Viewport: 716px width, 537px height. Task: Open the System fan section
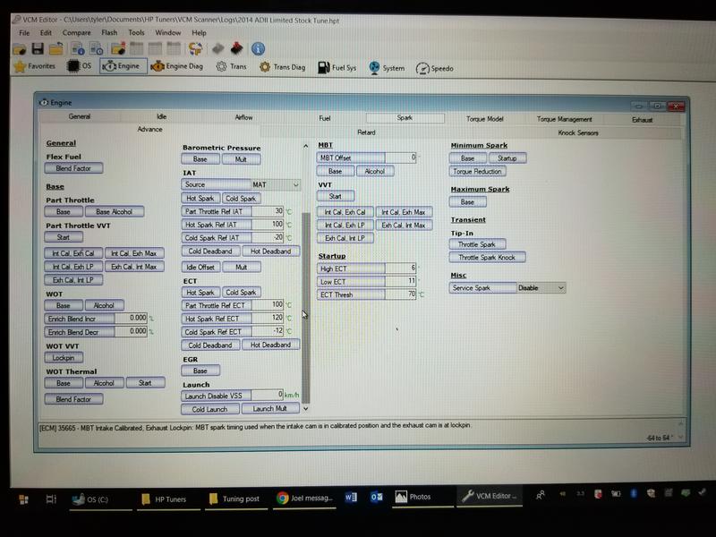point(387,68)
